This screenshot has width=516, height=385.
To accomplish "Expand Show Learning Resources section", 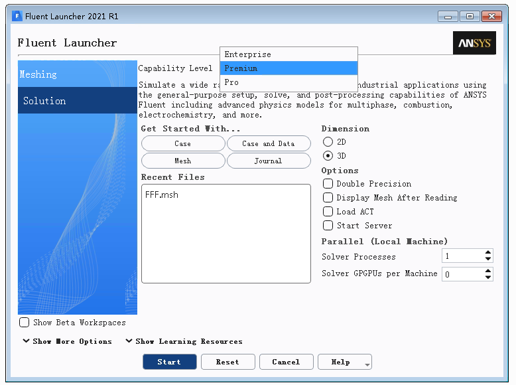I will (184, 341).
